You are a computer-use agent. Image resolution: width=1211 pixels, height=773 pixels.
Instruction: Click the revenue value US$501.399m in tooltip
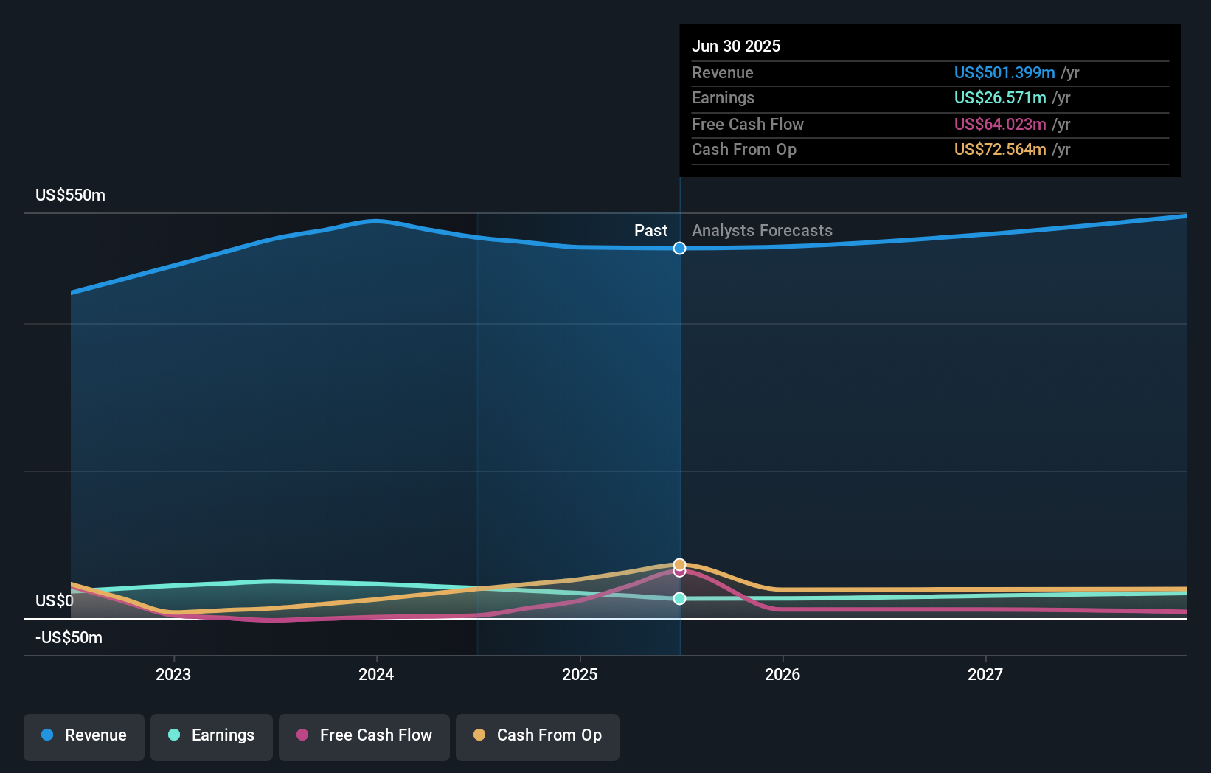pyautogui.click(x=1004, y=72)
